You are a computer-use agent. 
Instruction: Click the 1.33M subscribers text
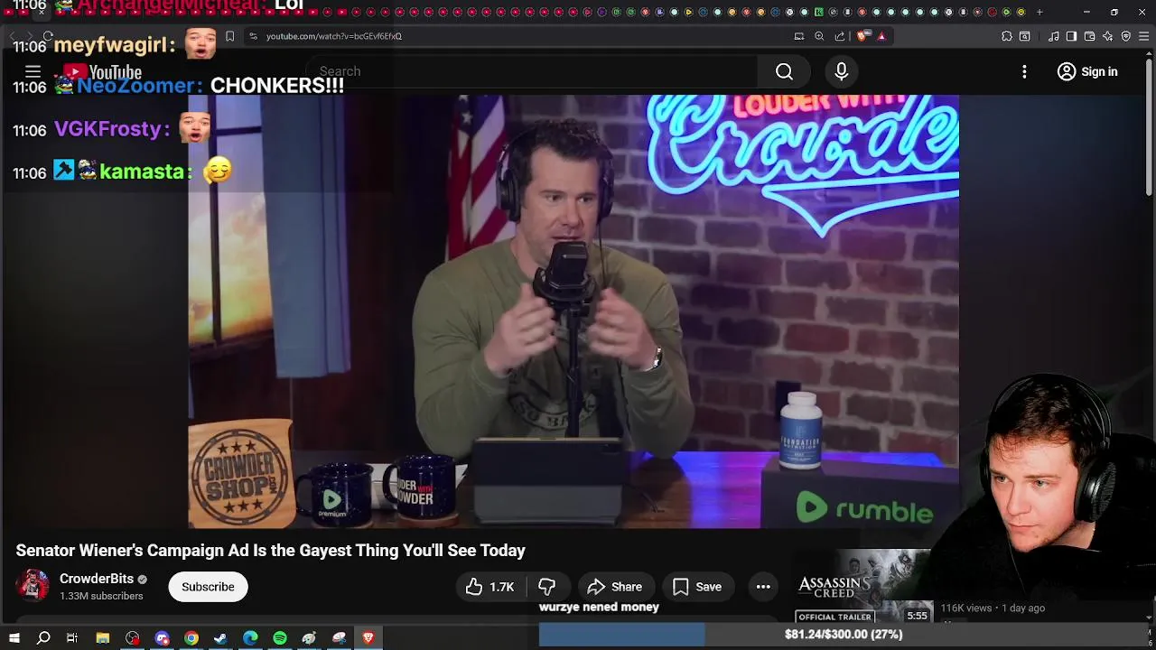click(x=101, y=596)
